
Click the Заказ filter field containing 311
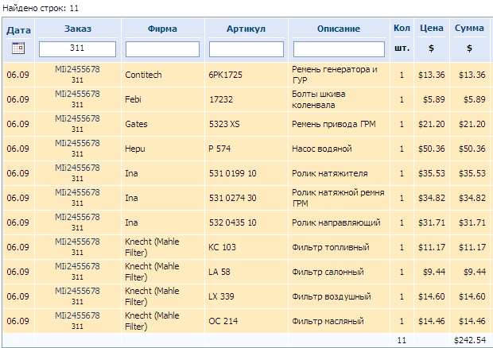pos(77,49)
